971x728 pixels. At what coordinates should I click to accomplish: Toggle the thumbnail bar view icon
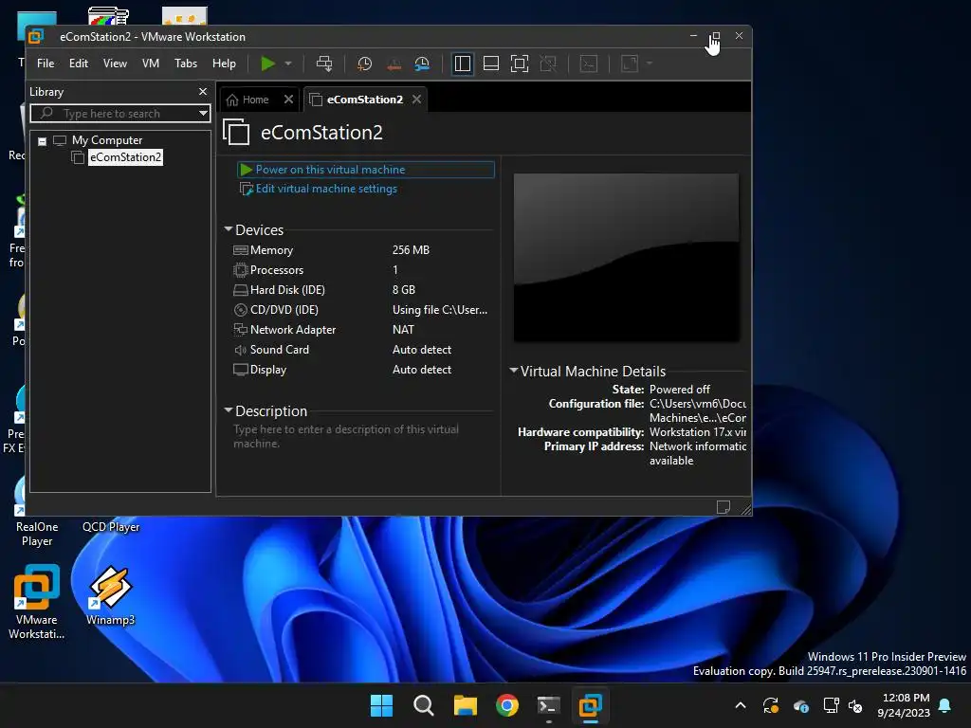(491, 64)
